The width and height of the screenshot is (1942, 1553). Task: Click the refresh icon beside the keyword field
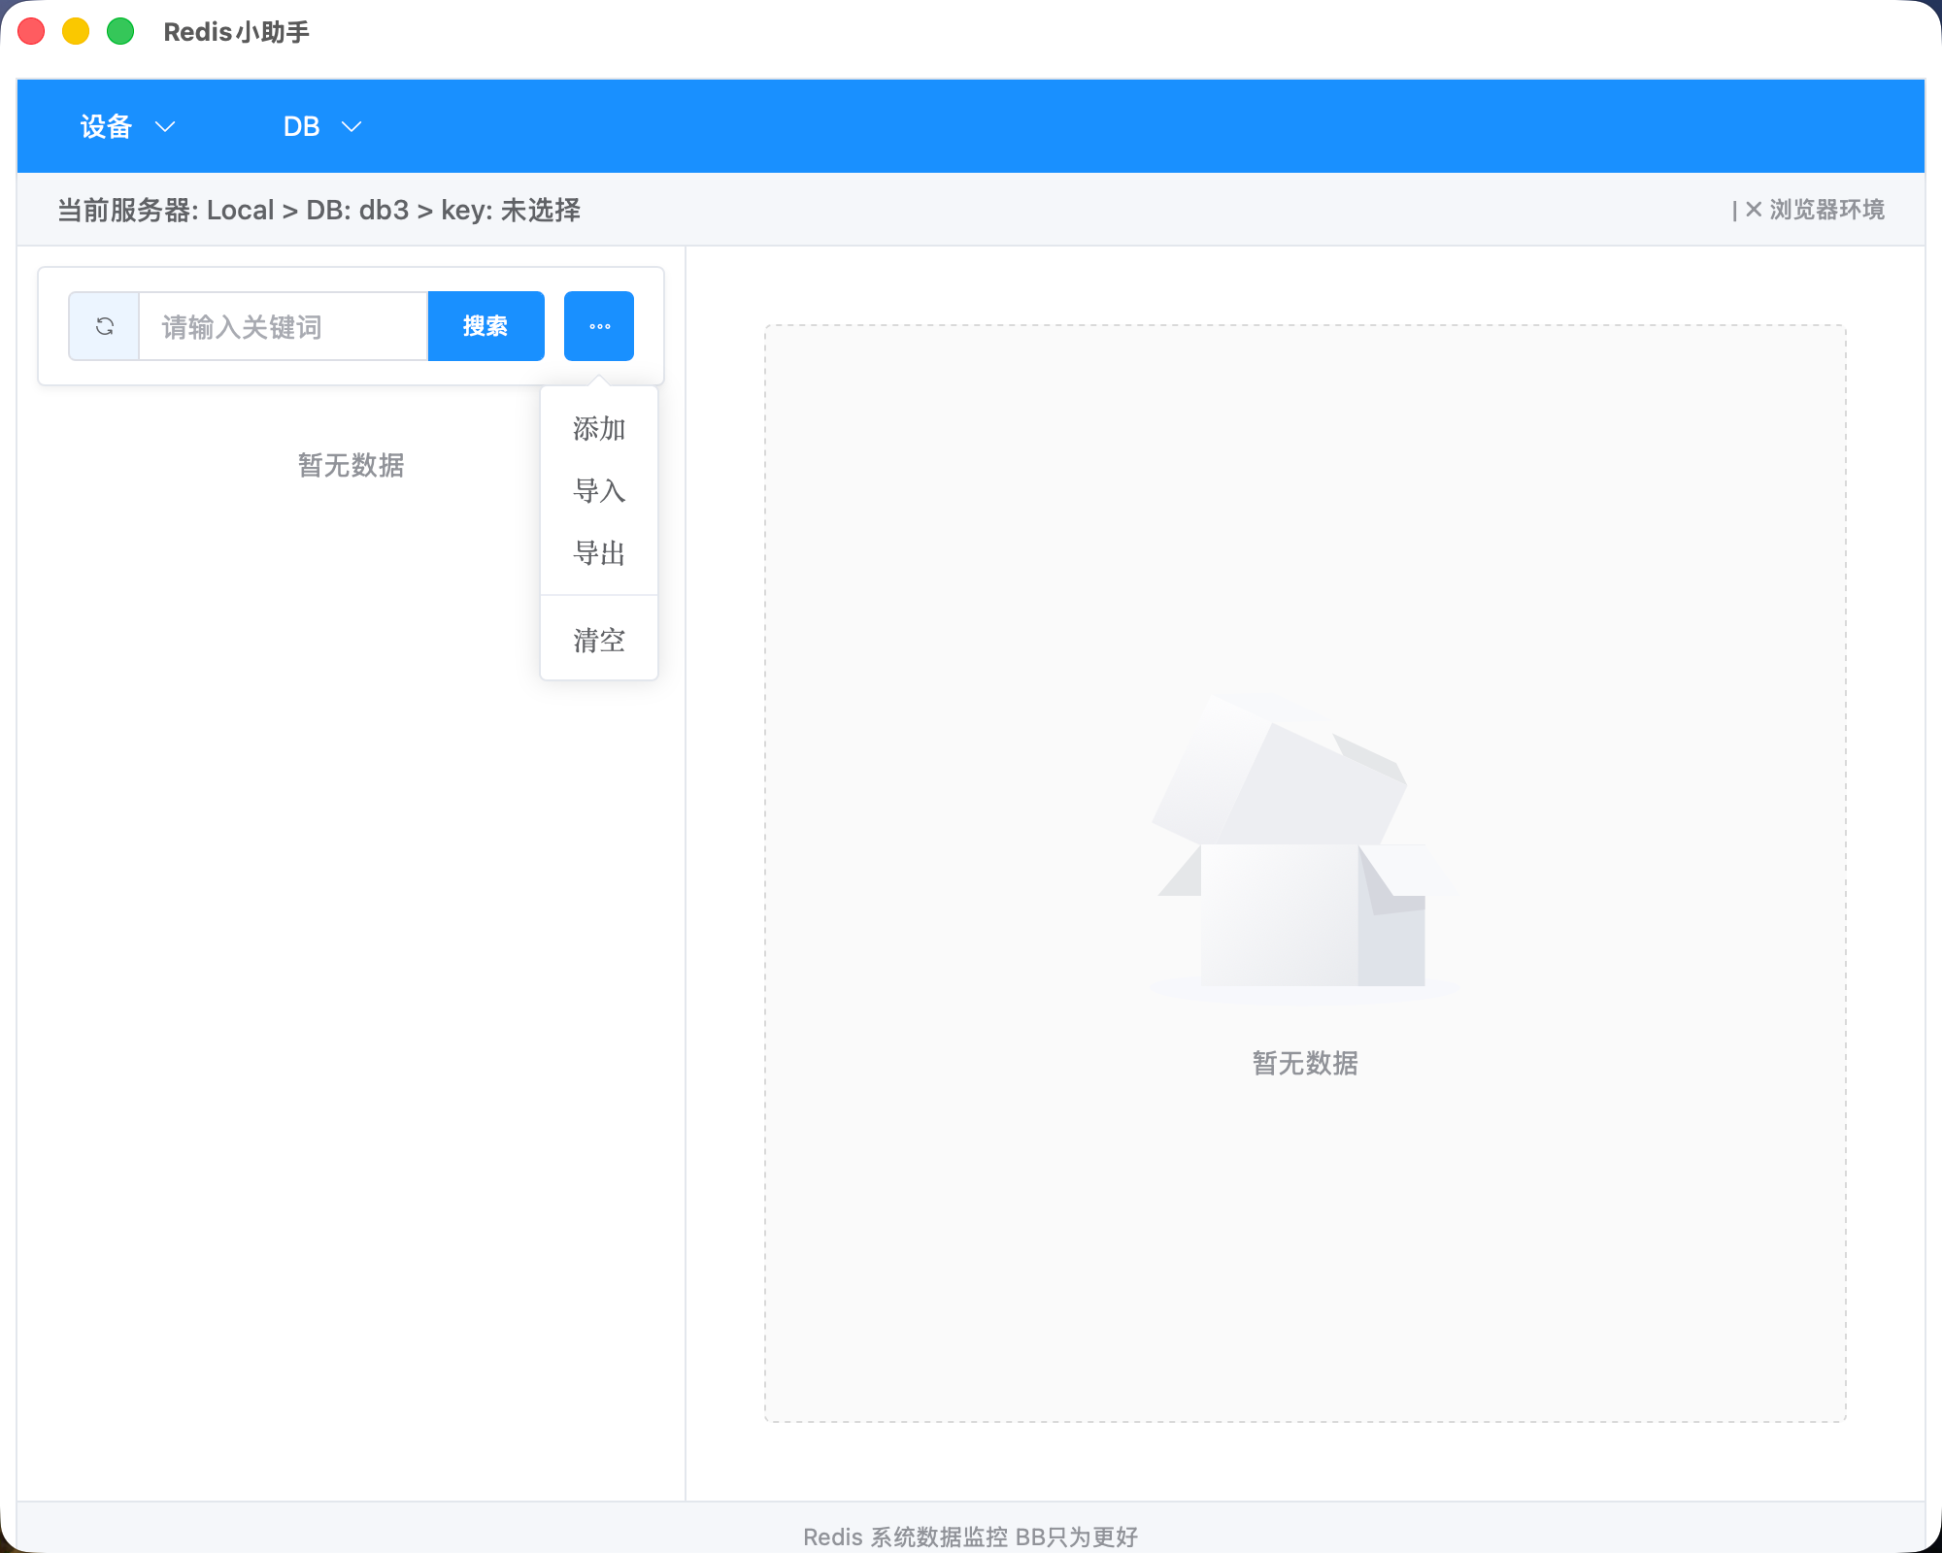pos(105,326)
